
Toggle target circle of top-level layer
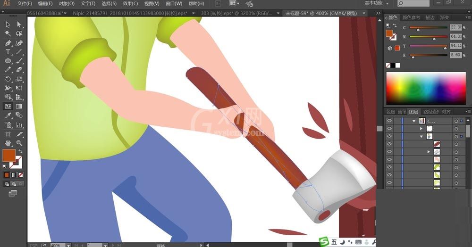pyautogui.click(x=456, y=121)
